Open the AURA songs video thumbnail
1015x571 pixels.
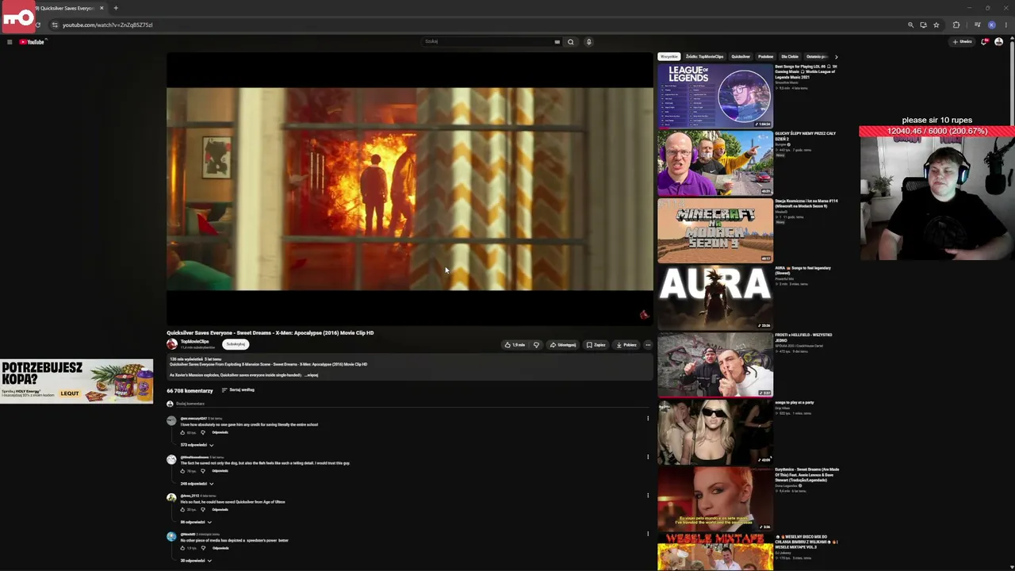click(714, 297)
